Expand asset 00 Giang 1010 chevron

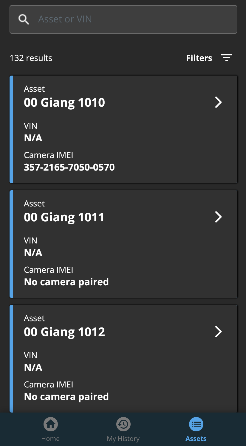[x=219, y=102]
